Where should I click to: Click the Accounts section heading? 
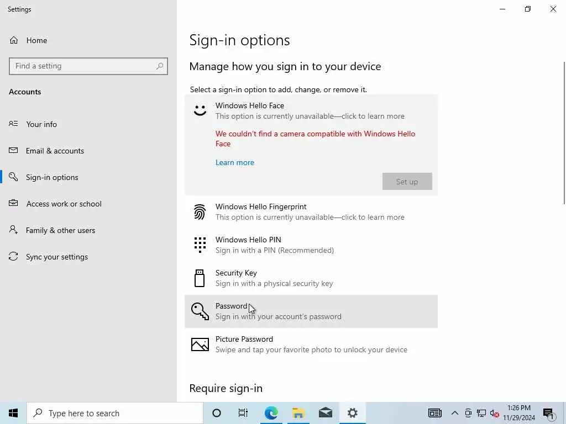pyautogui.click(x=25, y=92)
